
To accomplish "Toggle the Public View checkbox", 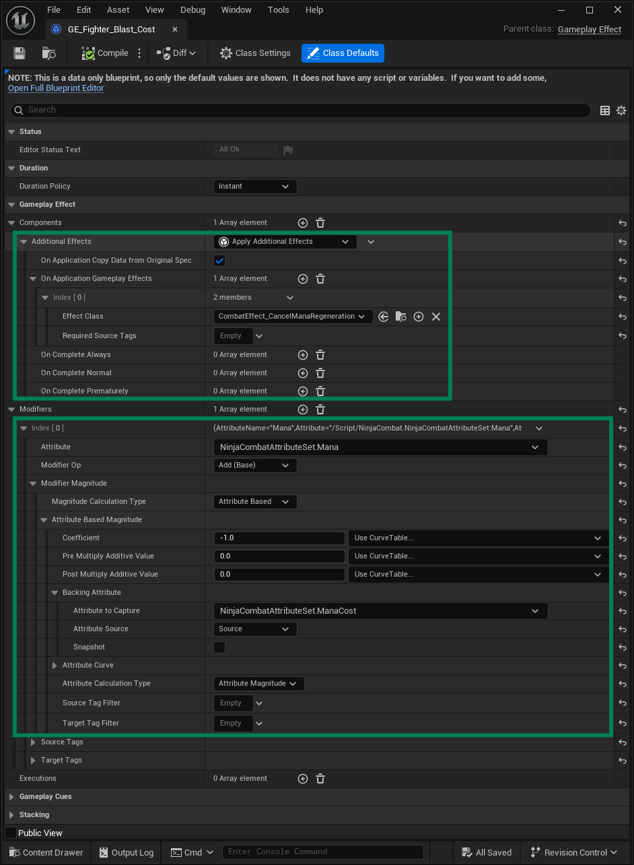I will coord(11,833).
